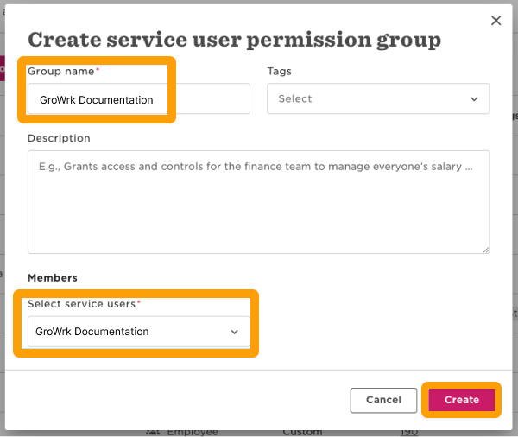Grab the Description box resize handle
Screen dimensions: 518x437
[x=485, y=249]
